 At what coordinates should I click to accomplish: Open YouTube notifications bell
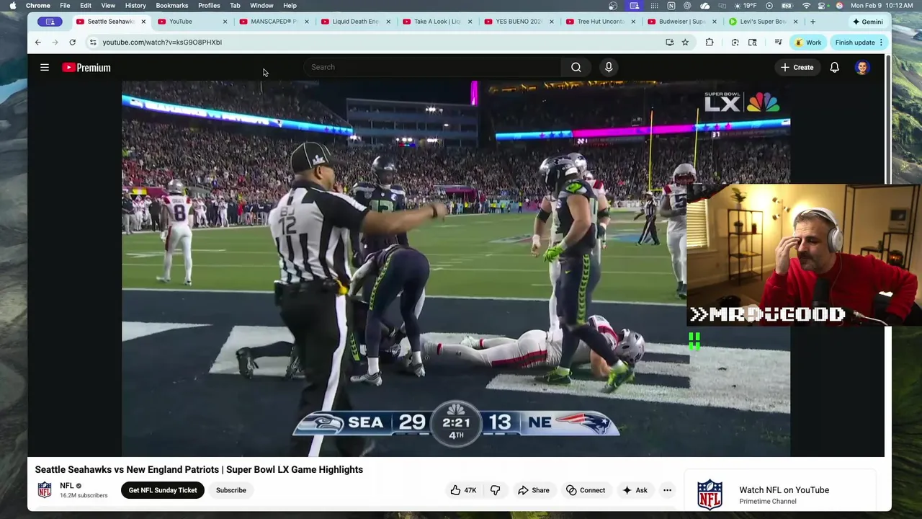click(x=834, y=67)
